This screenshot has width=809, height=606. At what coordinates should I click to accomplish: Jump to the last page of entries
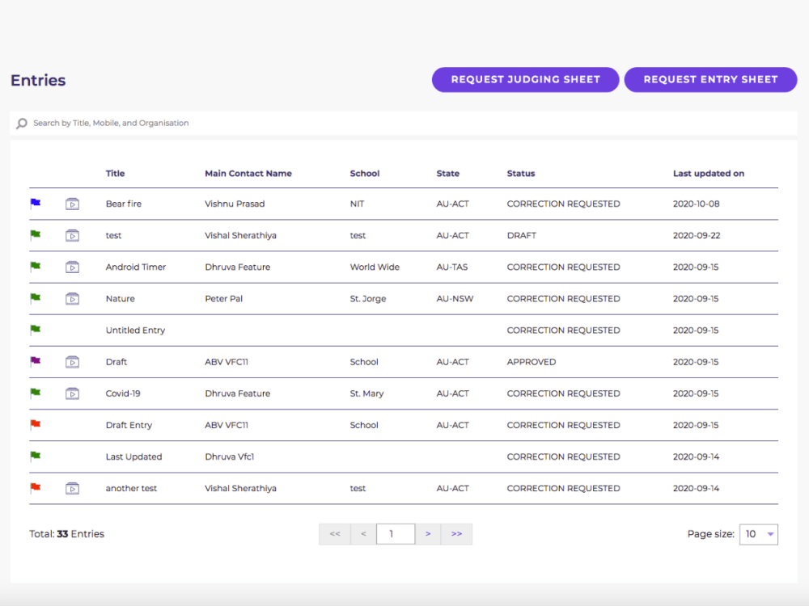coord(456,534)
